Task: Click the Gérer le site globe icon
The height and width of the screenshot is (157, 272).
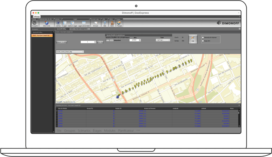Action: [46, 23]
